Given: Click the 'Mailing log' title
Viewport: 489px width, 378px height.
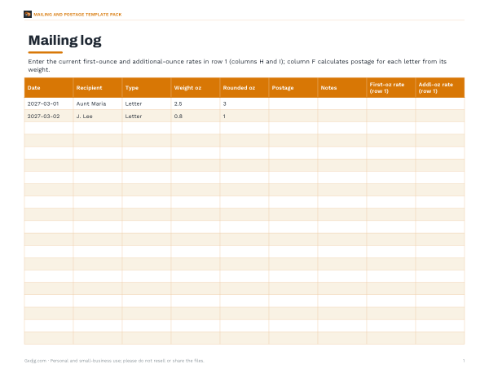Looking at the screenshot, I should click(65, 41).
